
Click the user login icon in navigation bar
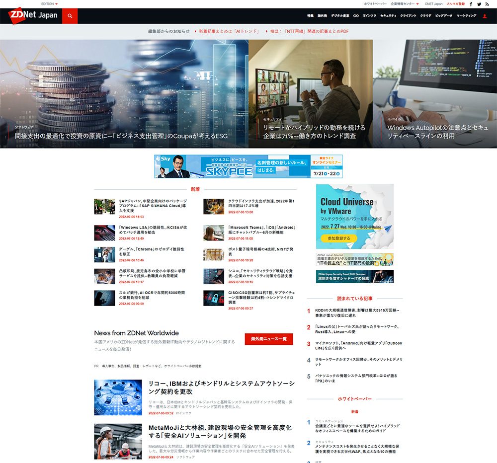(x=485, y=15)
